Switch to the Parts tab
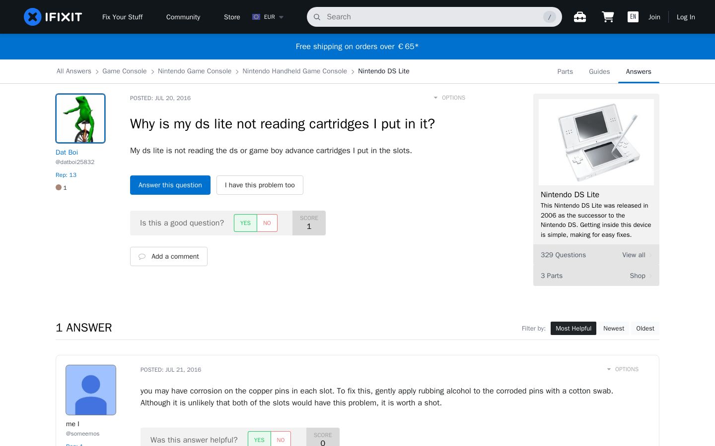 (565, 71)
